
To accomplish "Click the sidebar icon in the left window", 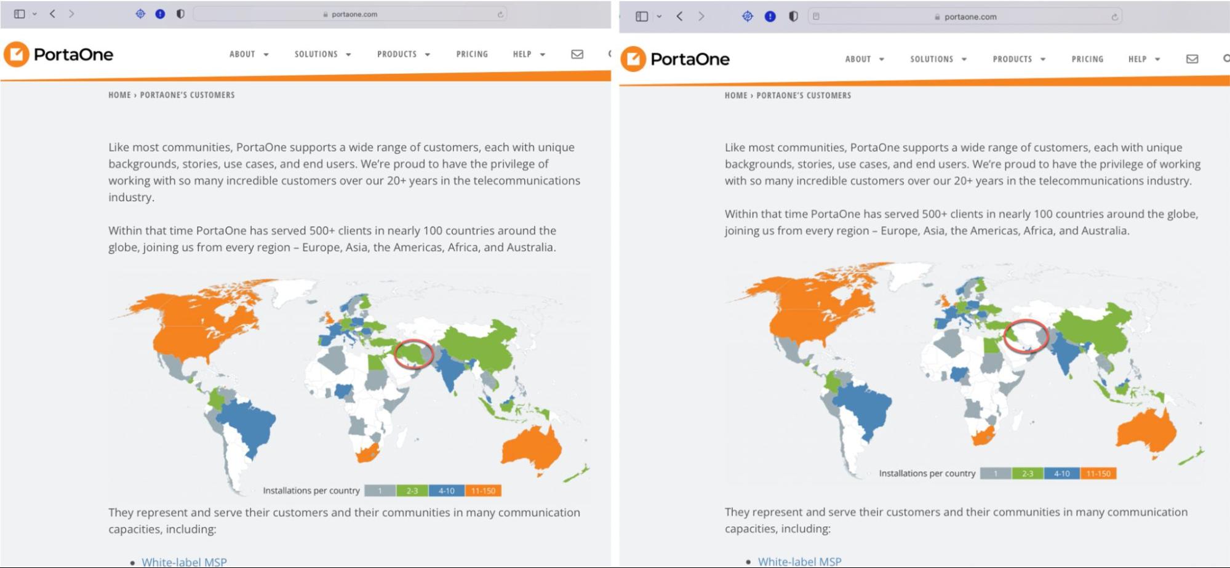I will click(x=20, y=14).
